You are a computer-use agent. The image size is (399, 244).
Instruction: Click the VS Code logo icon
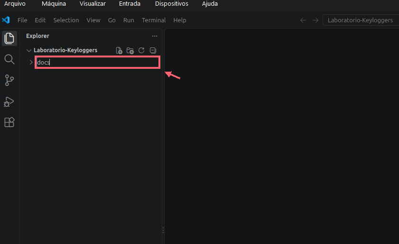(x=6, y=20)
